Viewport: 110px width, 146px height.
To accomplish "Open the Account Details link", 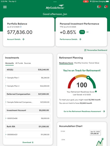I will [x=14, y=39].
